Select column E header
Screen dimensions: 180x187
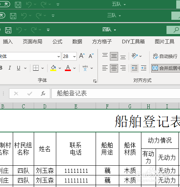76,107
